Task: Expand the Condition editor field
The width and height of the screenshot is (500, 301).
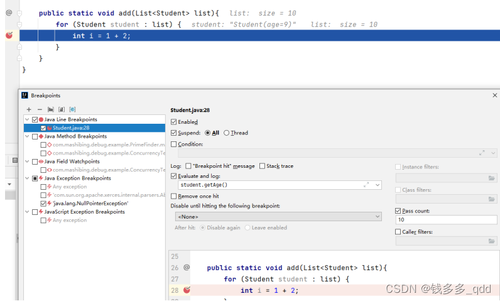Action: (x=482, y=153)
